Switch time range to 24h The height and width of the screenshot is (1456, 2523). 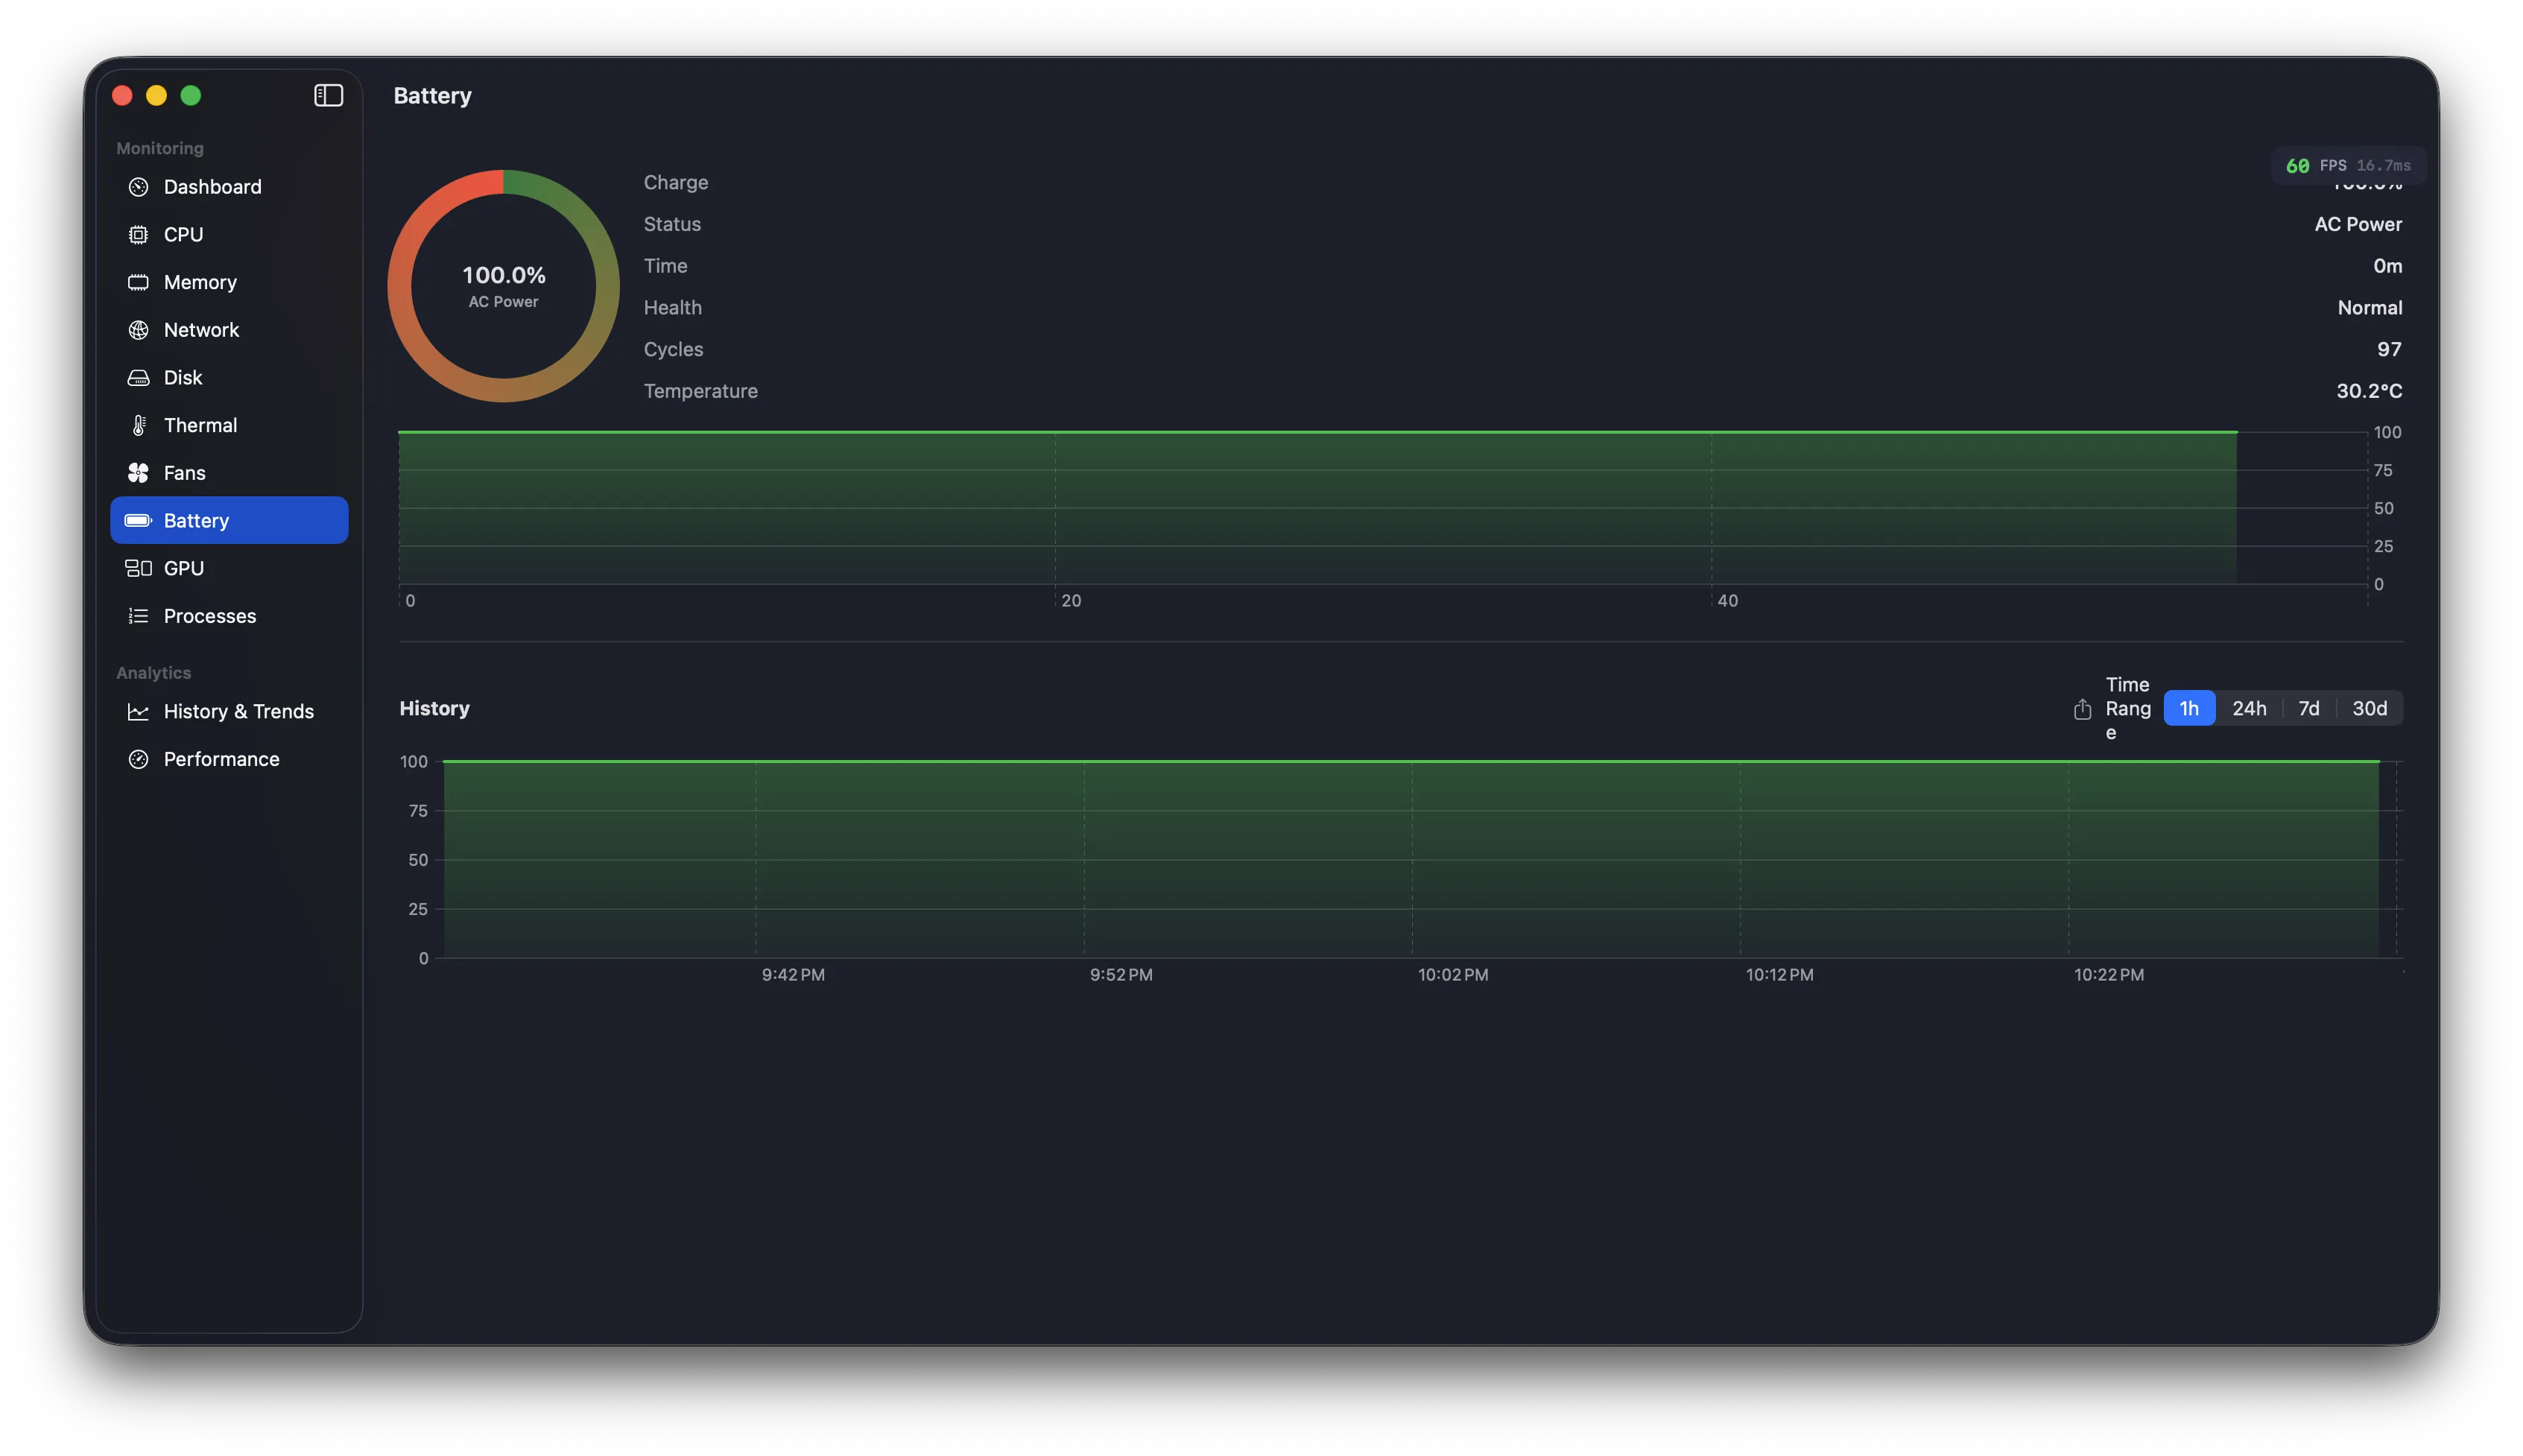pyautogui.click(x=2251, y=708)
